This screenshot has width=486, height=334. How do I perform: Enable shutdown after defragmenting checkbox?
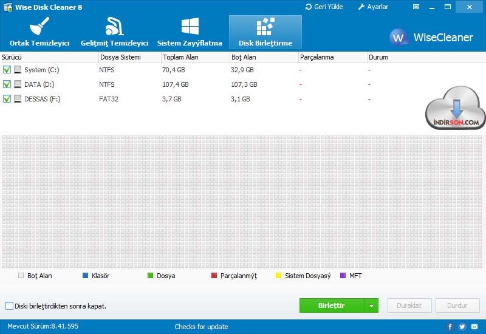9,306
